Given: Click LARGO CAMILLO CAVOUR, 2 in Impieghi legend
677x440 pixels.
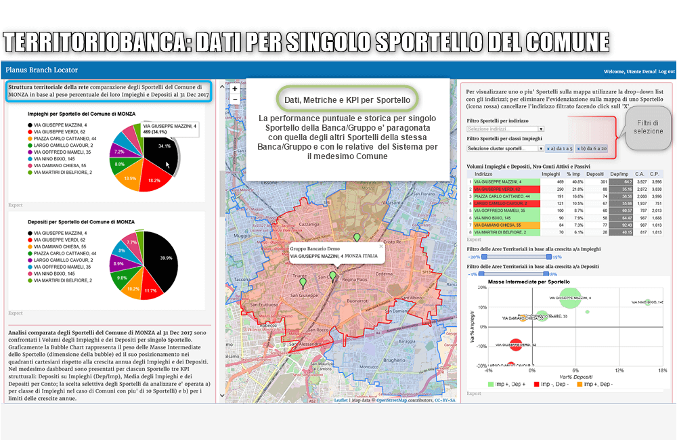Looking at the screenshot, I should click(60, 146).
